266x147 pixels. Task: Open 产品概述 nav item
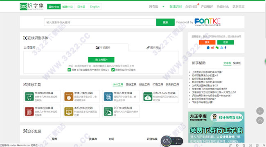pos(207,7)
